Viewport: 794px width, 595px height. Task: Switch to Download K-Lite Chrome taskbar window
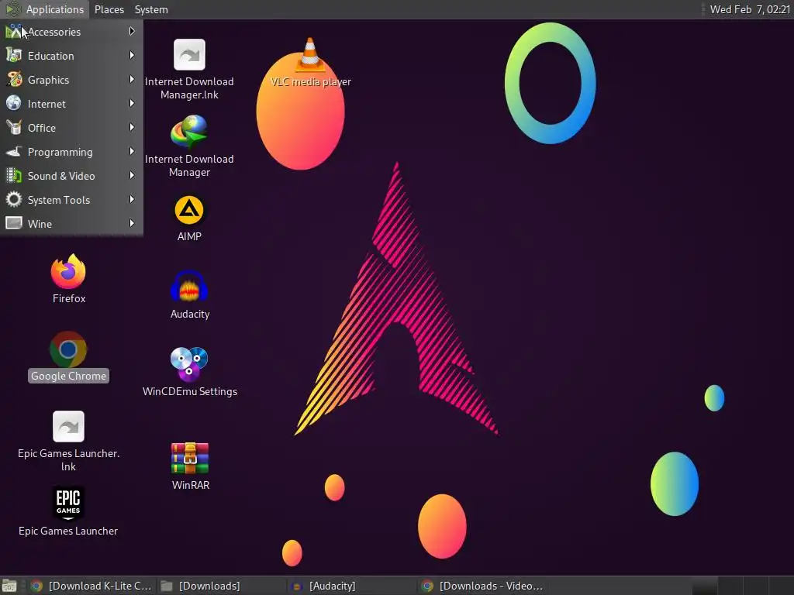[91, 586]
